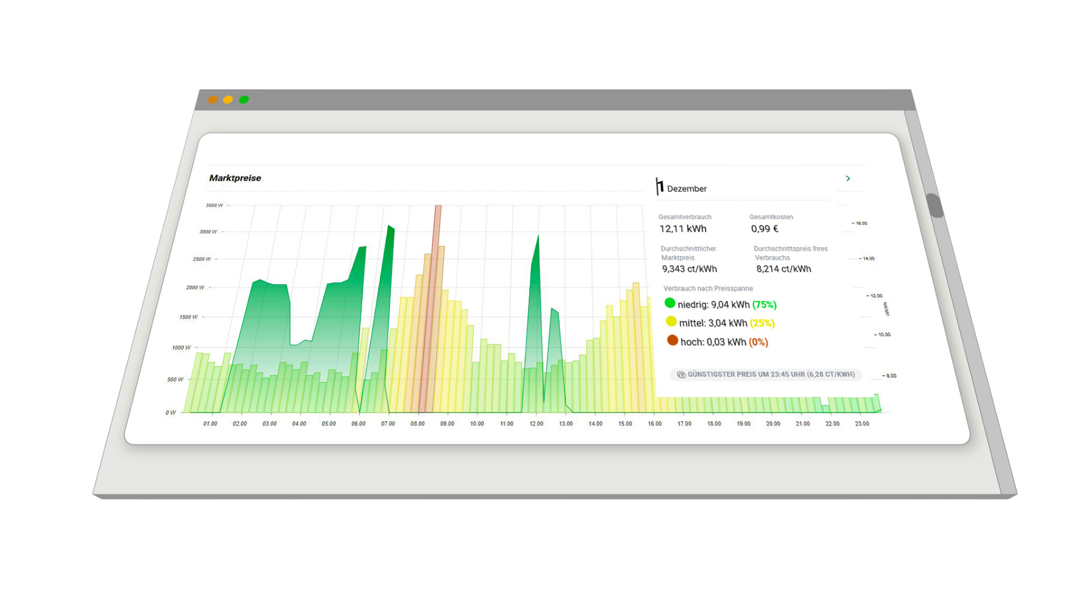Select average market price 9,343 ct/kWh
Viewport: 1088px width, 612px height.
coord(690,269)
